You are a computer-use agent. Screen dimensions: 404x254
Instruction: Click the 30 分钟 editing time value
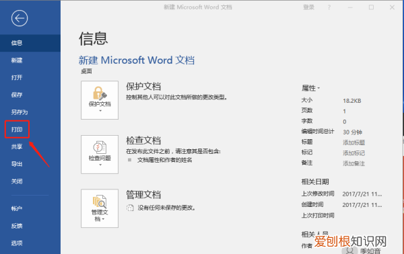point(352,132)
